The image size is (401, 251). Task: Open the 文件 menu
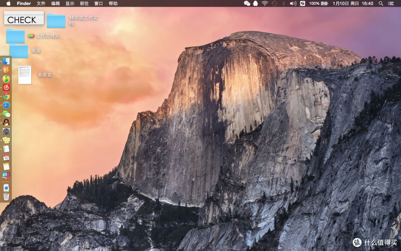[41, 3]
